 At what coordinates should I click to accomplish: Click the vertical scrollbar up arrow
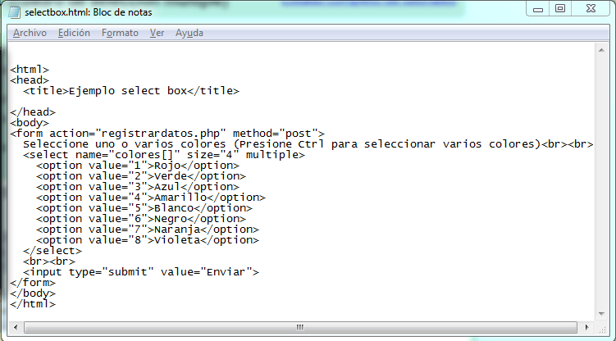[x=601, y=50]
